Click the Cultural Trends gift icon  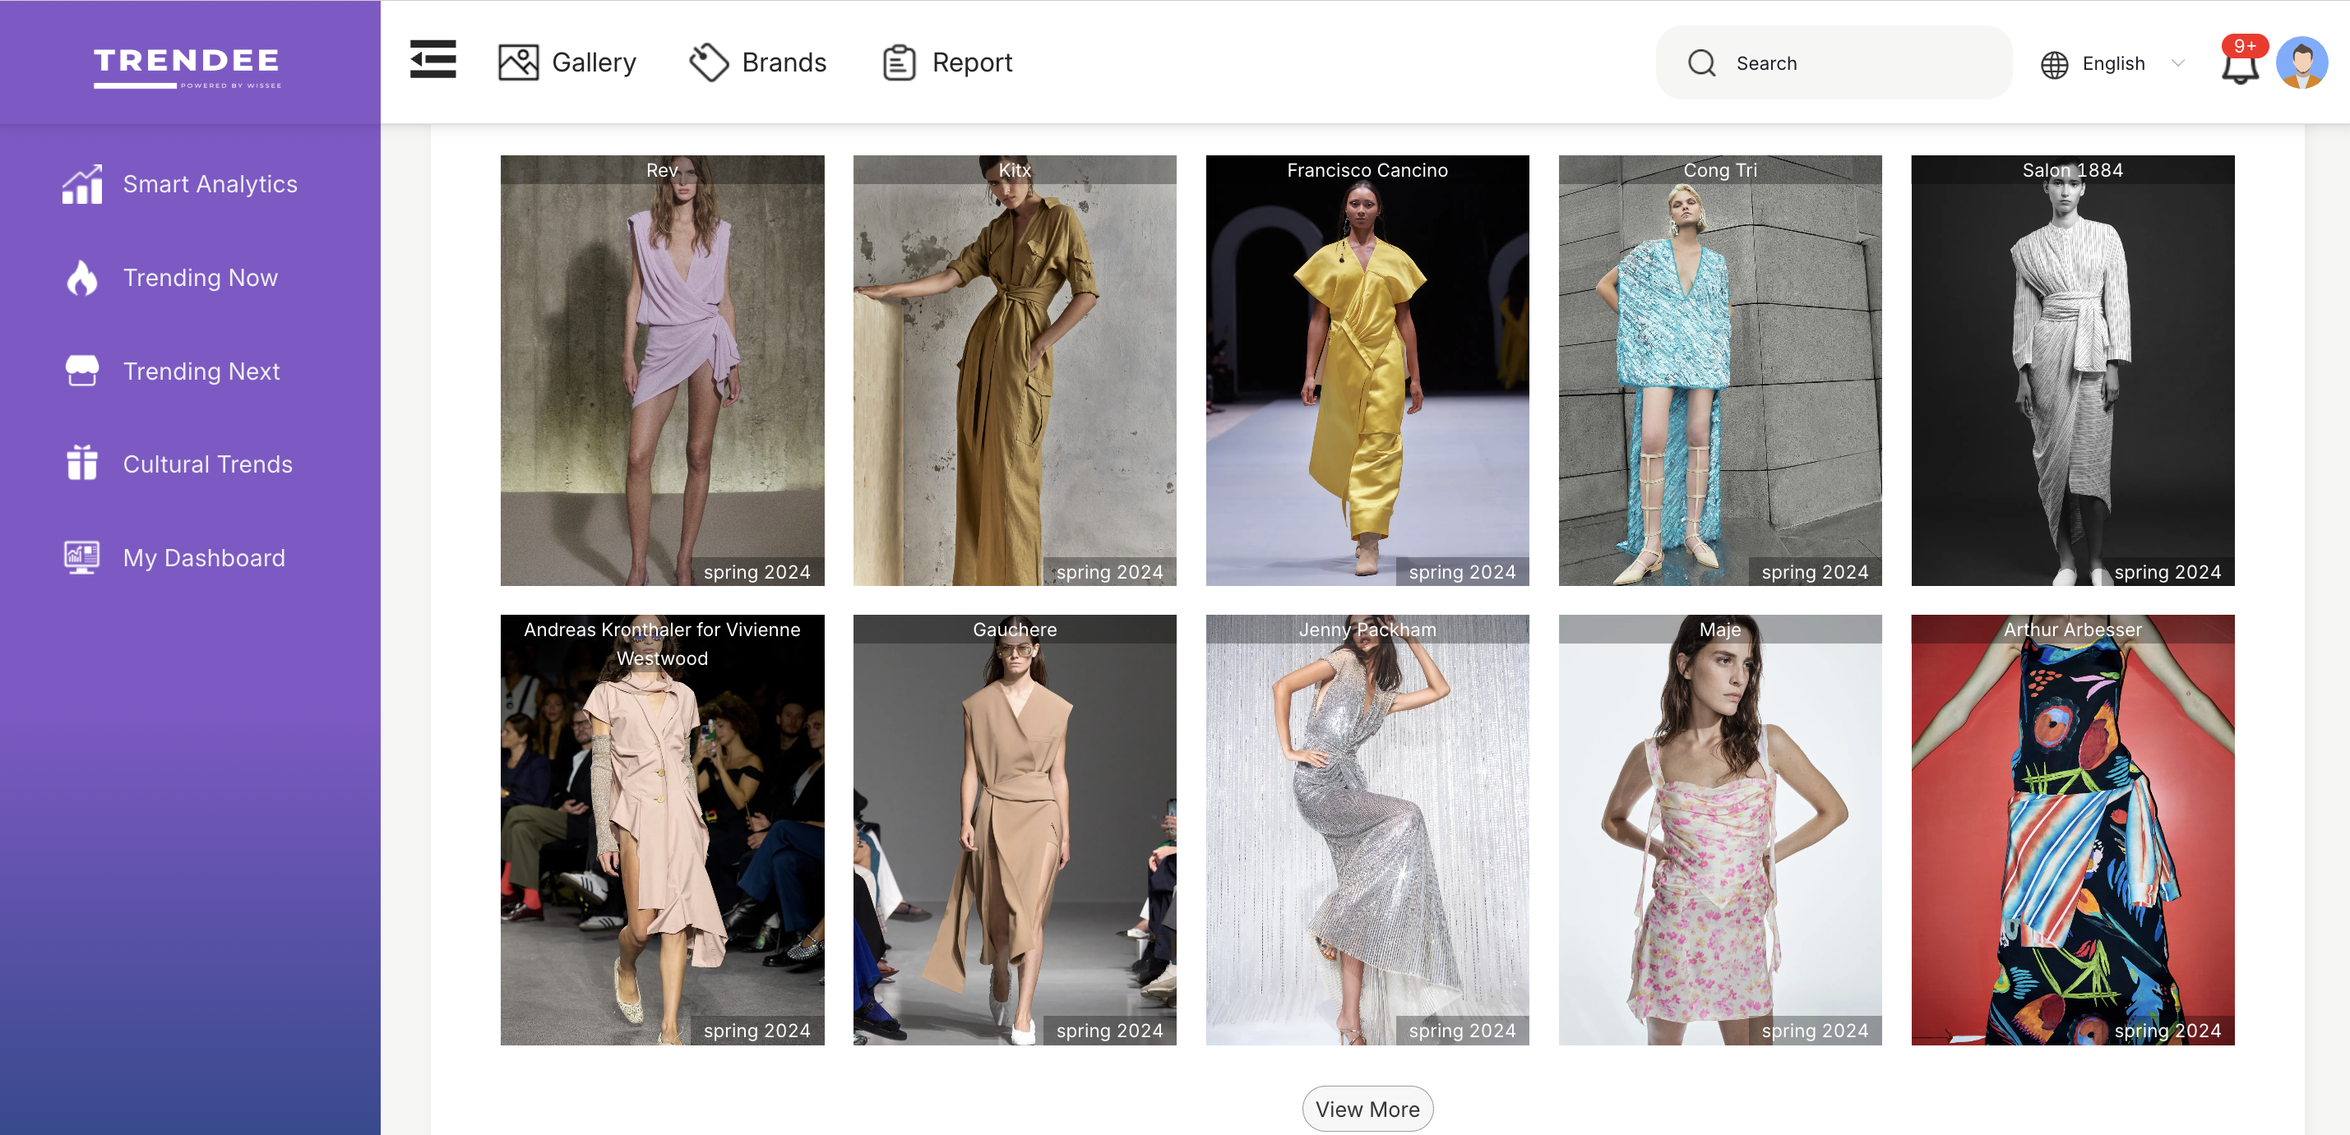tap(82, 463)
